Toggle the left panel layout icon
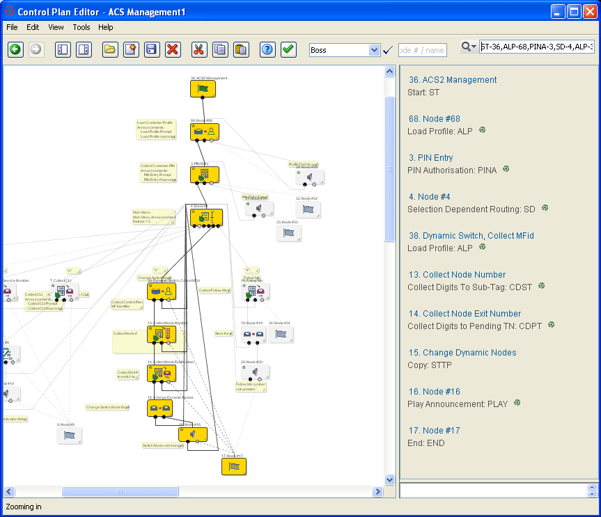Image resolution: width=601 pixels, height=517 pixels. 63,49
